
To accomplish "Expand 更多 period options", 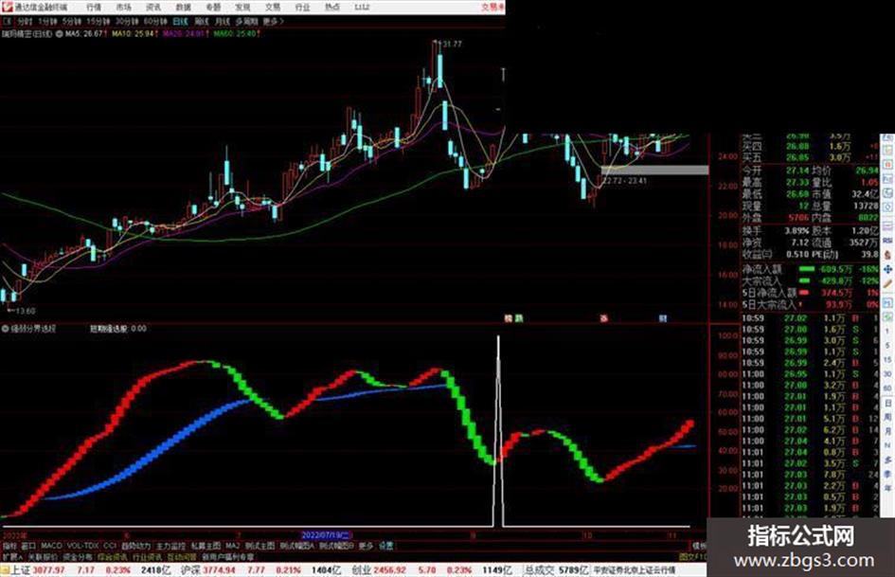I will 273,21.
